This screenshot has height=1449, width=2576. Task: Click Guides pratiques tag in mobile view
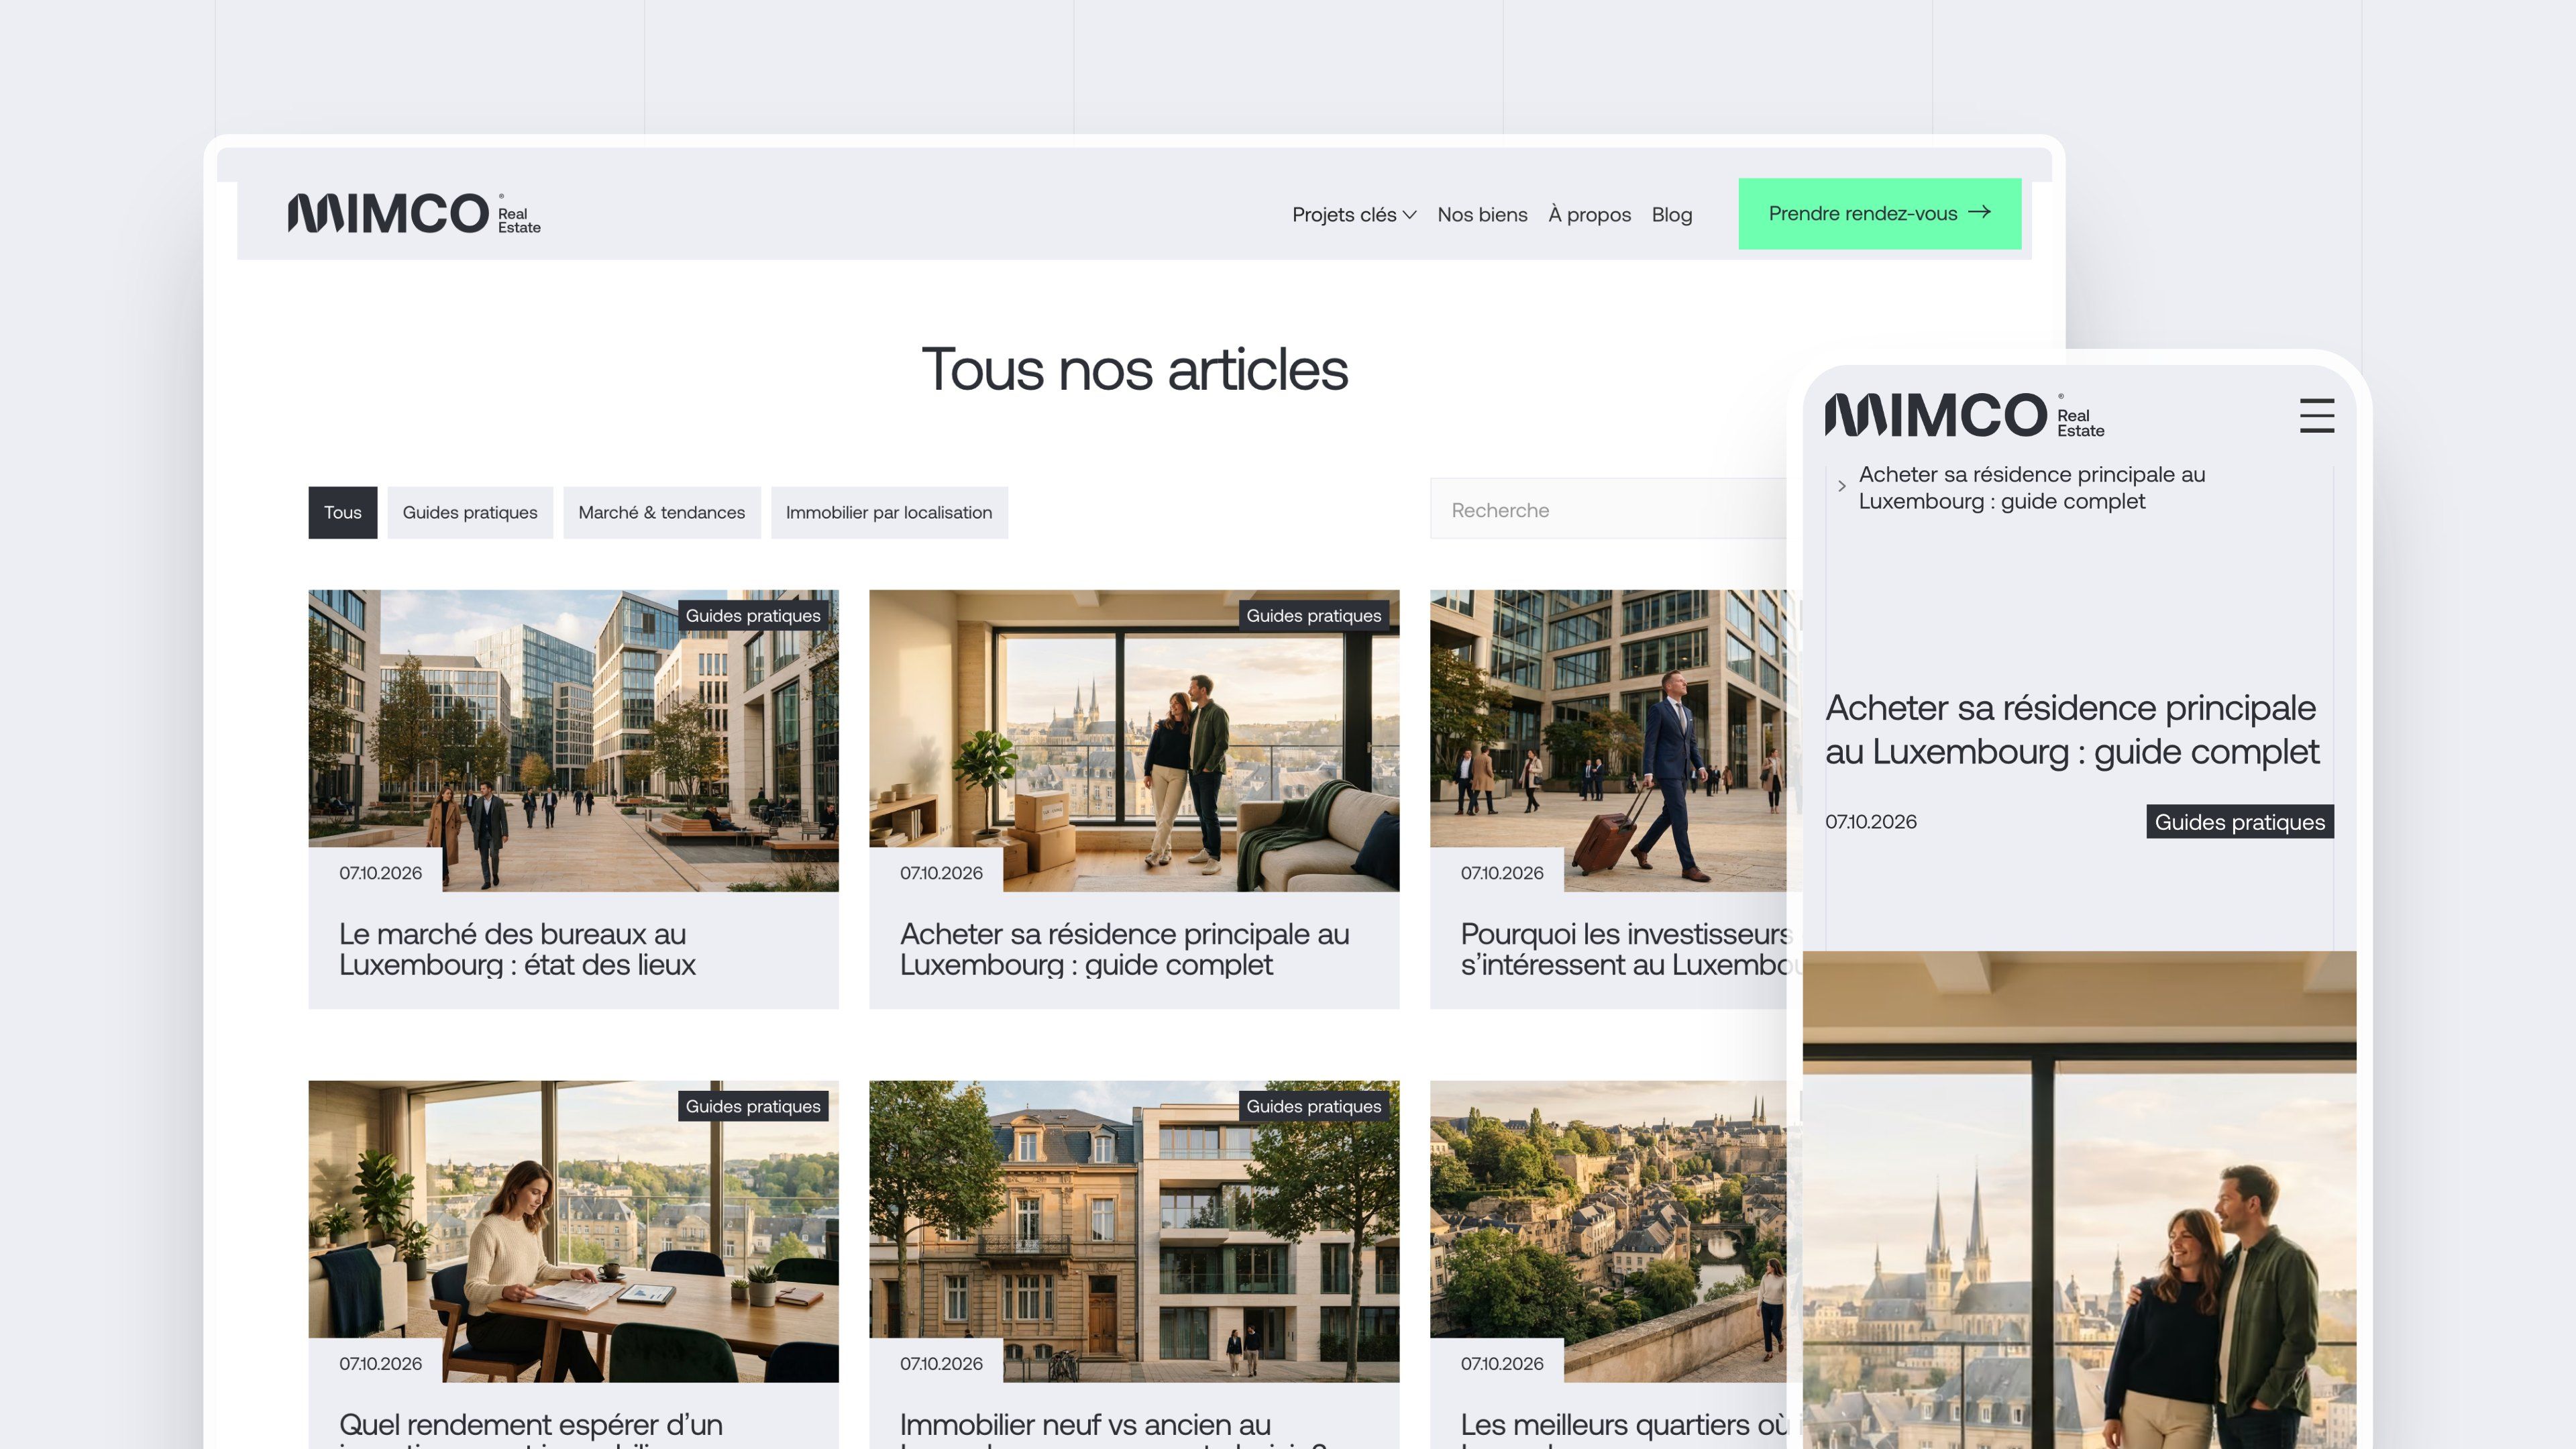[2239, 822]
